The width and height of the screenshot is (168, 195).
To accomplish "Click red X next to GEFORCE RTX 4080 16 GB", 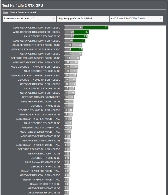I will click(x=62, y=106).
